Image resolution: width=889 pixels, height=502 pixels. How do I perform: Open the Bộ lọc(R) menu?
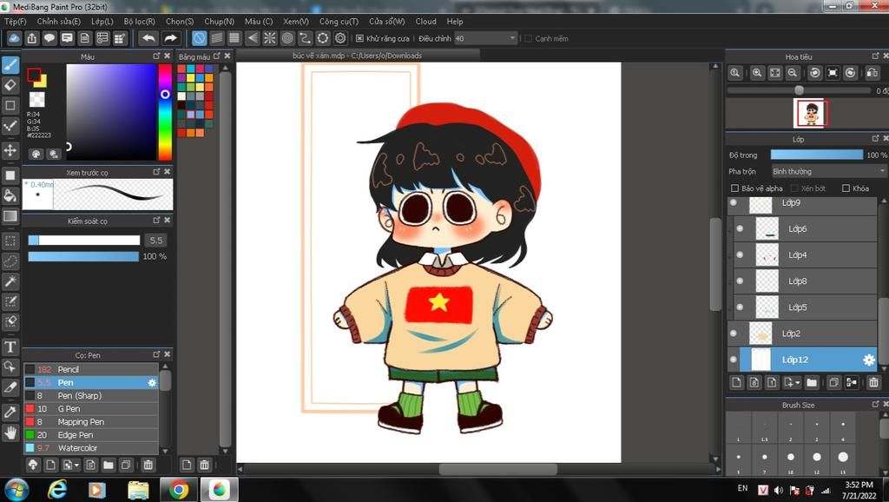(x=140, y=22)
